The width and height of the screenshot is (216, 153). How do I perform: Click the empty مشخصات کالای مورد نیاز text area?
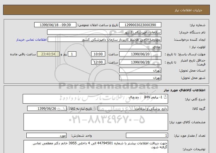96,122
